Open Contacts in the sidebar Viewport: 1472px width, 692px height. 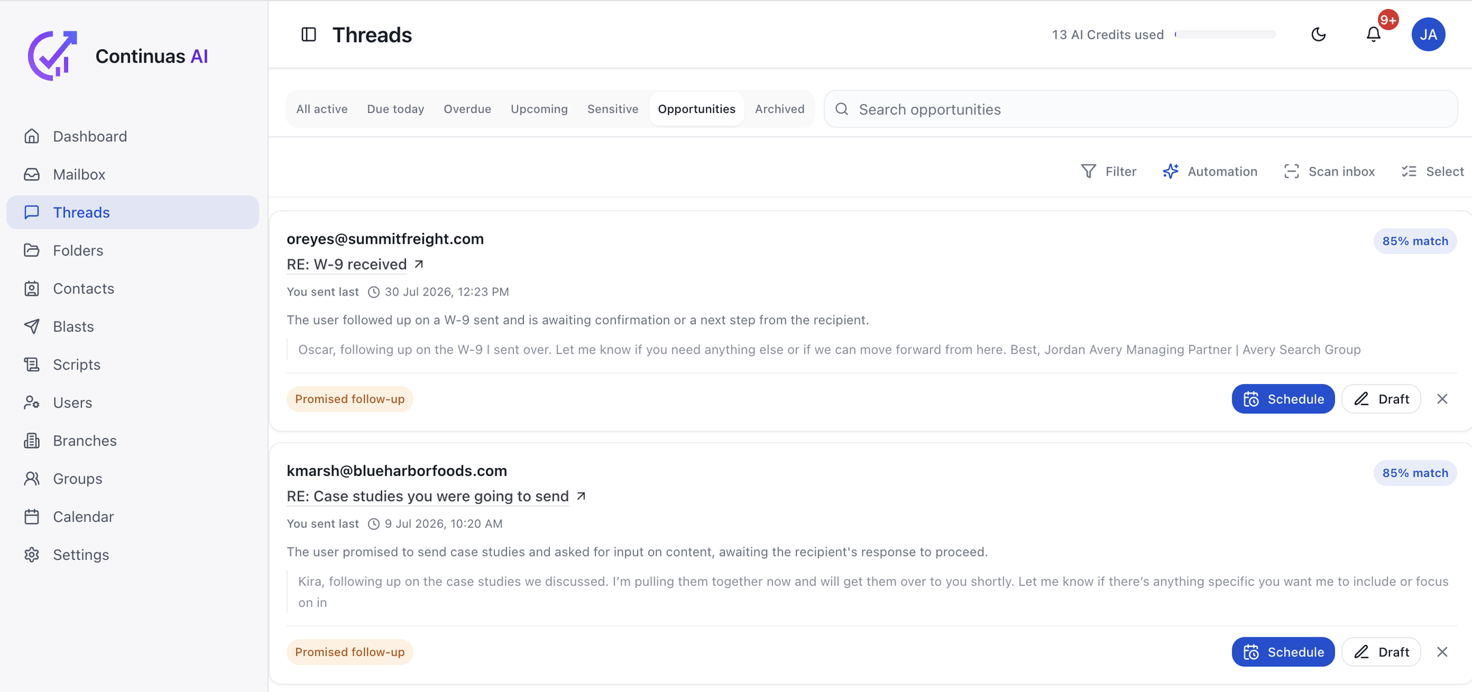coord(133,289)
